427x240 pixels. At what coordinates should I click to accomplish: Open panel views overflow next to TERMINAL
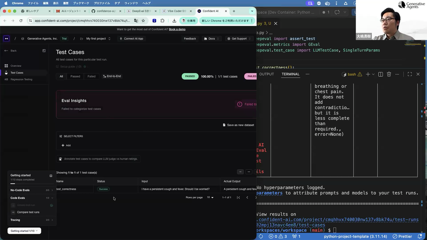click(307, 74)
